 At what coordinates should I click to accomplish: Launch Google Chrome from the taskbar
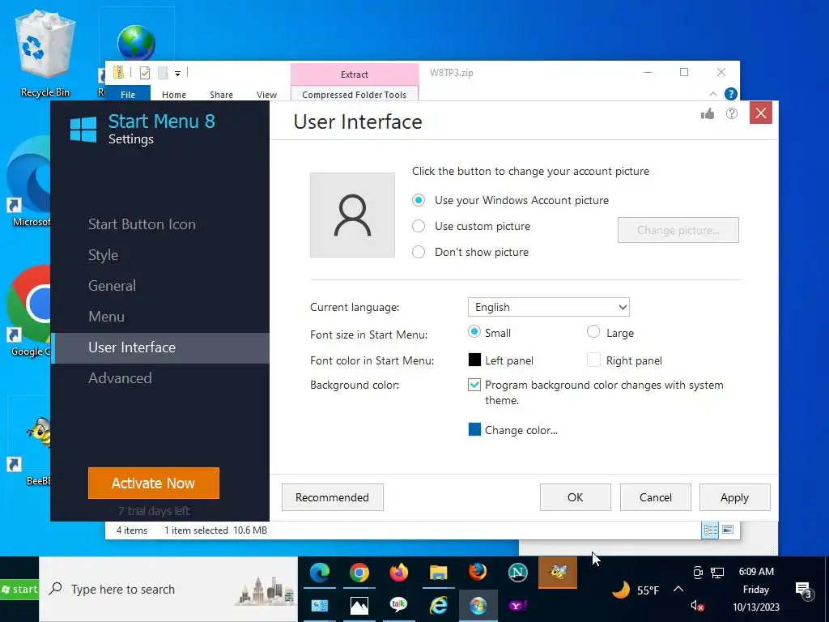pyautogui.click(x=359, y=573)
